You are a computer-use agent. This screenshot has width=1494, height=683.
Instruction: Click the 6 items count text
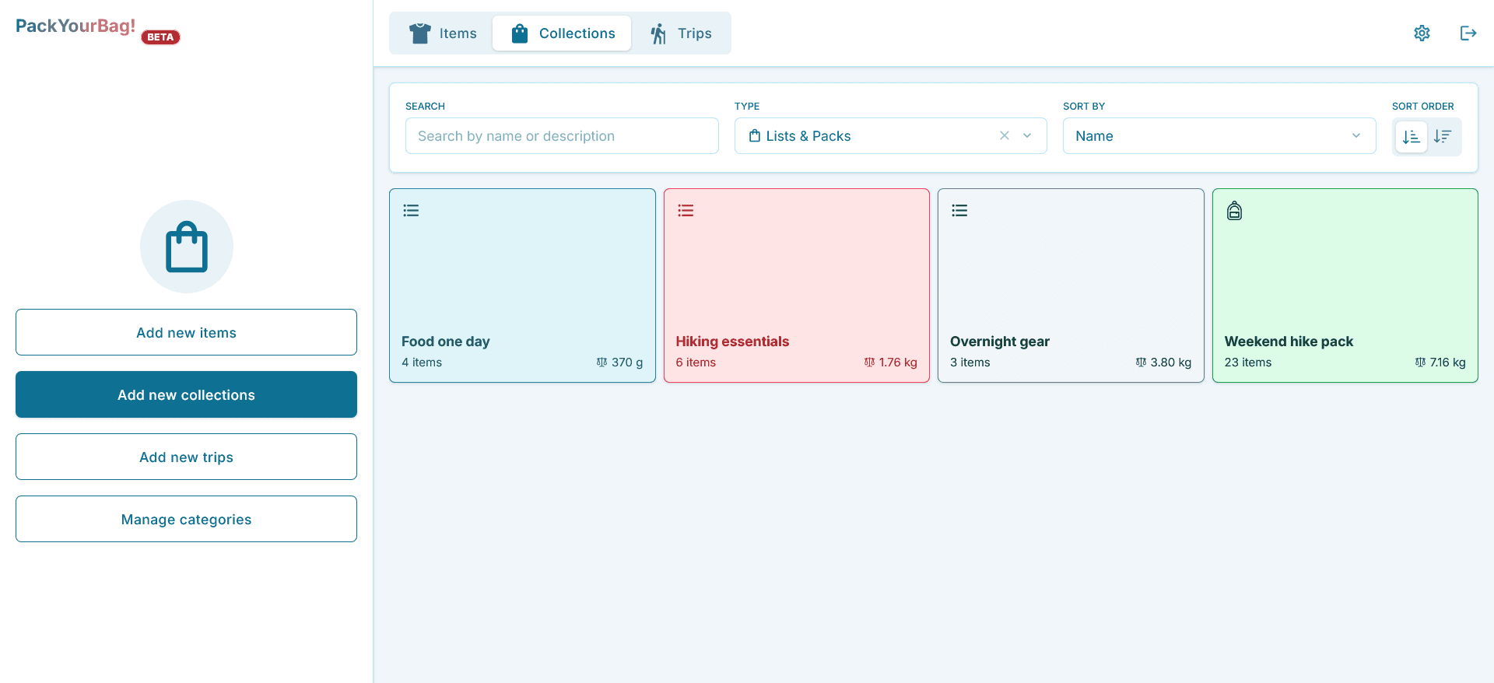click(696, 363)
